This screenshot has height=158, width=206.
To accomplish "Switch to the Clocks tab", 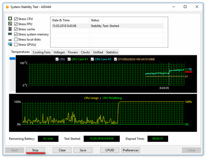I will [85, 52].
